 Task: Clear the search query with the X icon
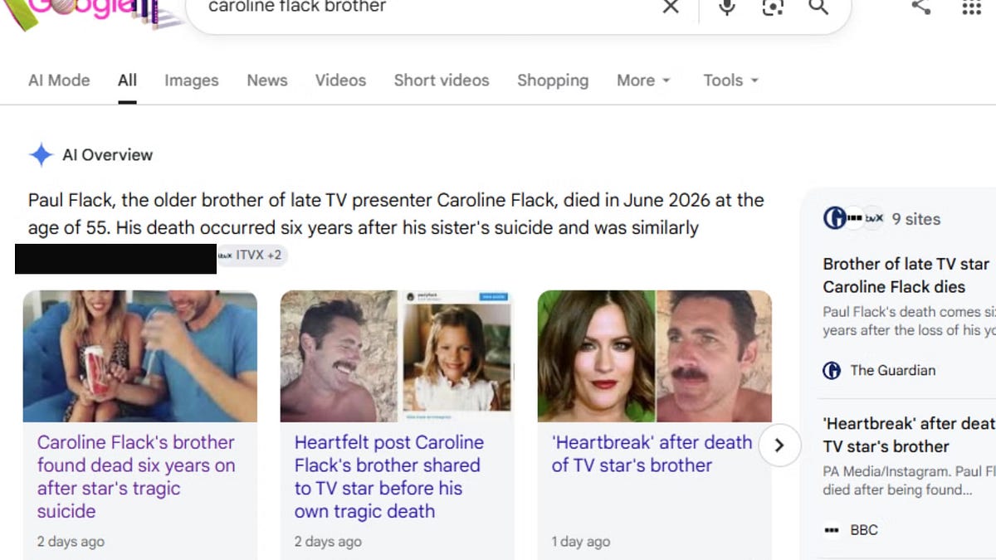[671, 7]
